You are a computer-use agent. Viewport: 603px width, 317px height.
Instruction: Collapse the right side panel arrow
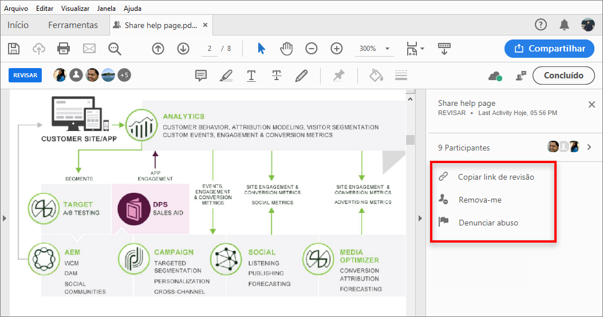(420, 218)
